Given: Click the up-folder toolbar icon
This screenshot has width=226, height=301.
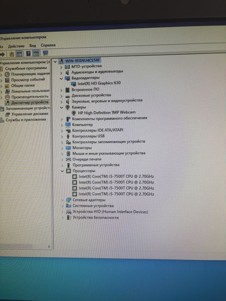Looking at the screenshot, I should (x=12, y=54).
